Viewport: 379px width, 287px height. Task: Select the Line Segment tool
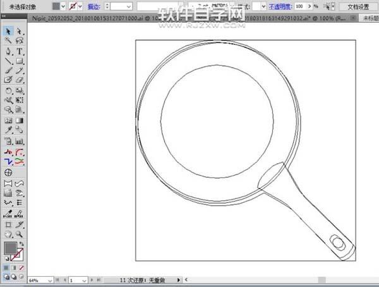tap(8, 61)
